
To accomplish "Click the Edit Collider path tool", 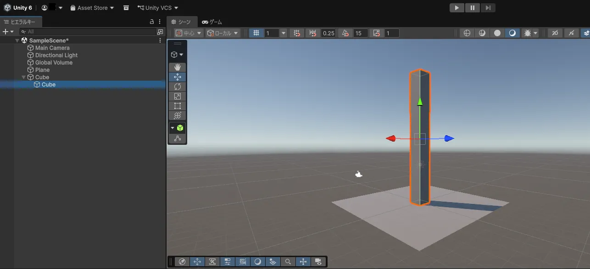I will point(177,138).
